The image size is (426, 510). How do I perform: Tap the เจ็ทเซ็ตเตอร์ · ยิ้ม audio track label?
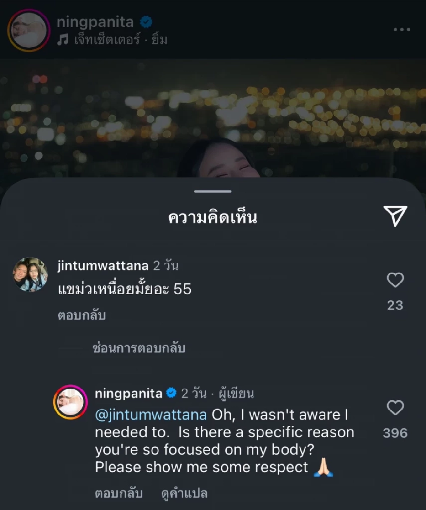click(x=121, y=40)
